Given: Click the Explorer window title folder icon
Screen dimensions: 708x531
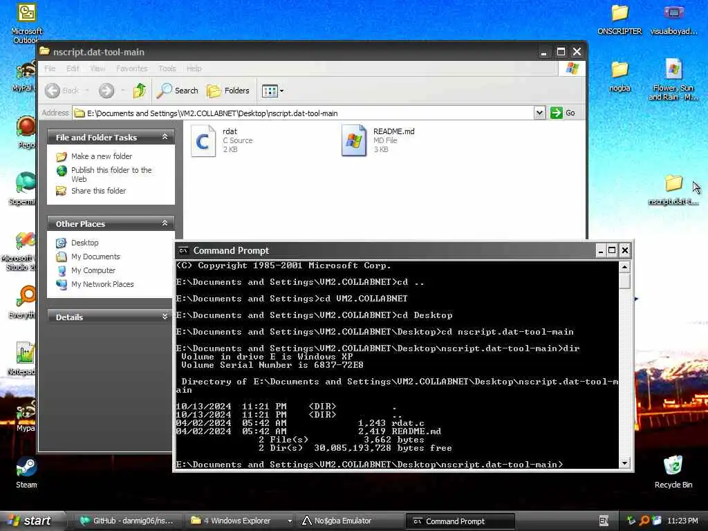Looking at the screenshot, I should click(44, 51).
